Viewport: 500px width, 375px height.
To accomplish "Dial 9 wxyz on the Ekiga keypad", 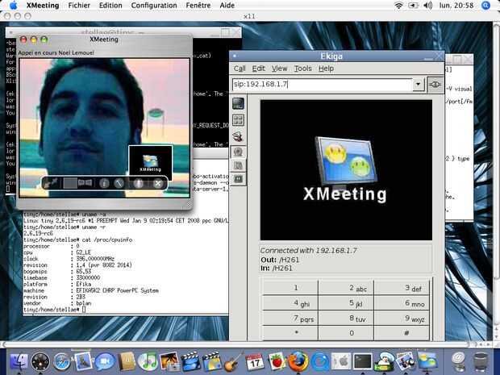I will click(402, 319).
